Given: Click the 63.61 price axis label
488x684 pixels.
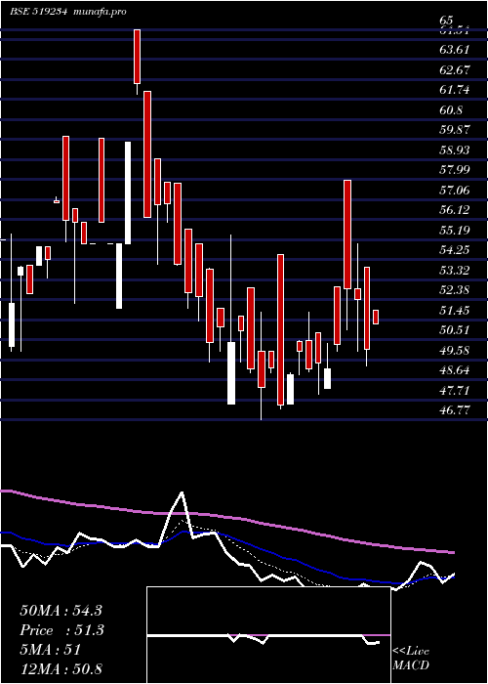Looking at the screenshot, I should coord(455,49).
